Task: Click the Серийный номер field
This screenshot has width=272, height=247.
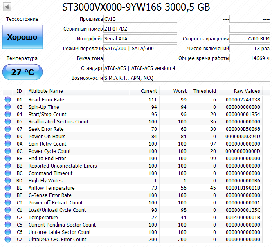Action: click(140, 29)
